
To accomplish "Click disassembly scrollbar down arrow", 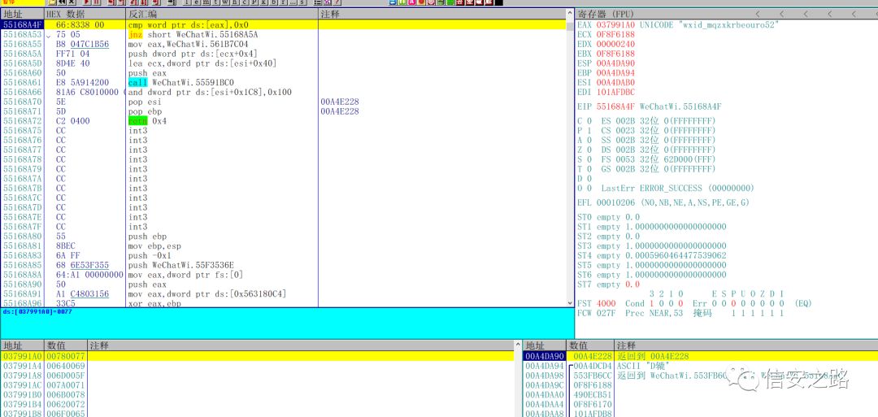I will [x=570, y=303].
